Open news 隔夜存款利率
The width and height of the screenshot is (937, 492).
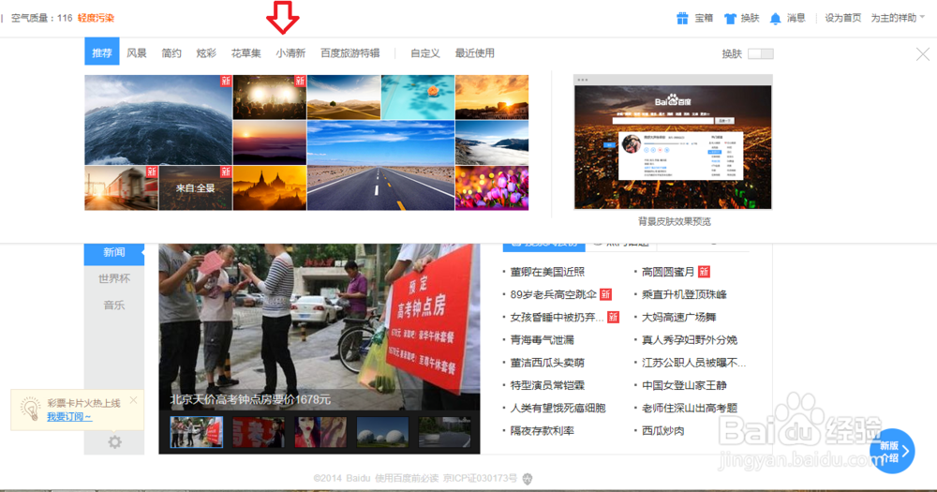(x=542, y=431)
